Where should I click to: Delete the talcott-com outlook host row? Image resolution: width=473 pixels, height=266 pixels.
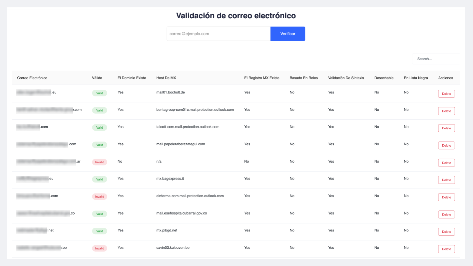[x=446, y=128]
